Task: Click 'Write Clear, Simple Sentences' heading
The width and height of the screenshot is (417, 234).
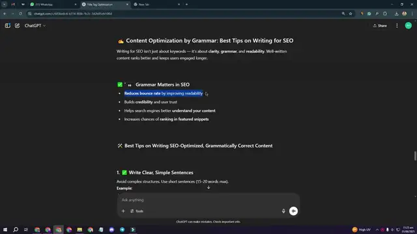Action: [x=161, y=172]
